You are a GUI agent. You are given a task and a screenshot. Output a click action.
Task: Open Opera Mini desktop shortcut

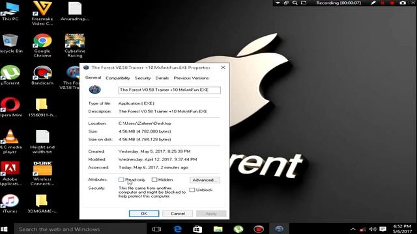pos(10,107)
